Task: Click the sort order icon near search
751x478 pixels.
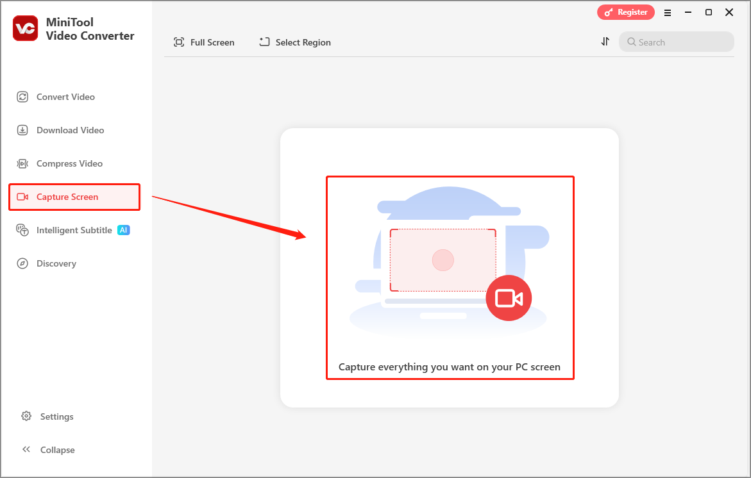Action: coord(605,41)
